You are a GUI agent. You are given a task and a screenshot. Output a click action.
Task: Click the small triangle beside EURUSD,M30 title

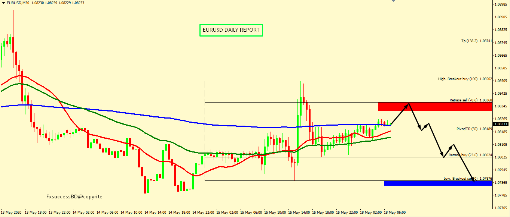[x=3, y=3]
